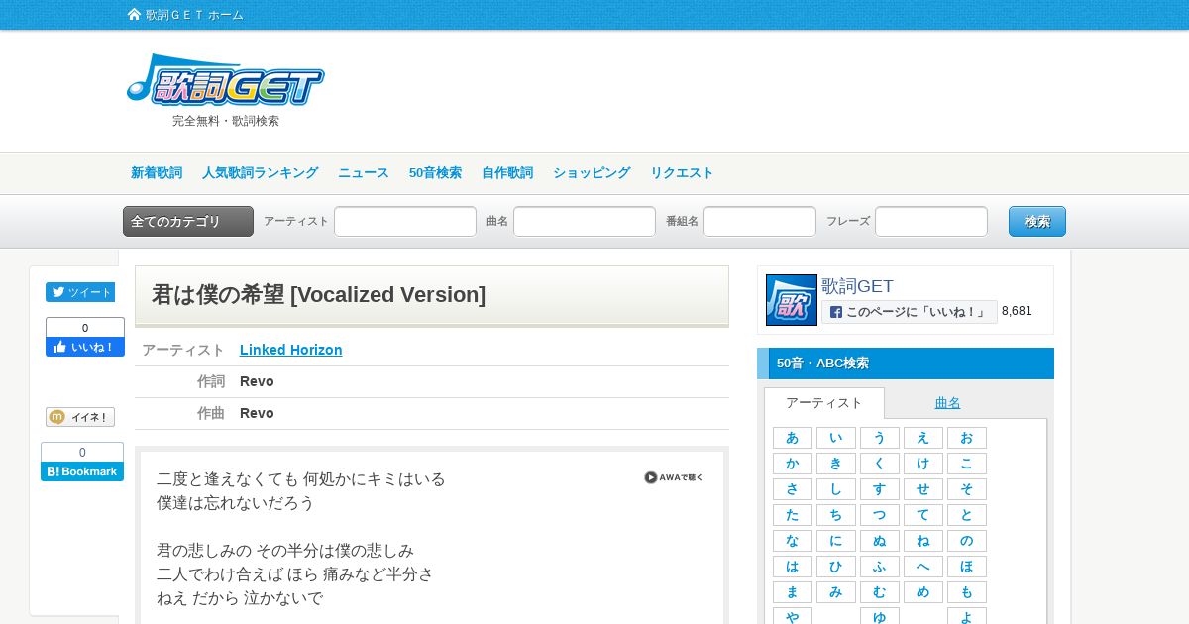Select kana こ button
The width and height of the screenshot is (1189, 624).
(x=967, y=464)
